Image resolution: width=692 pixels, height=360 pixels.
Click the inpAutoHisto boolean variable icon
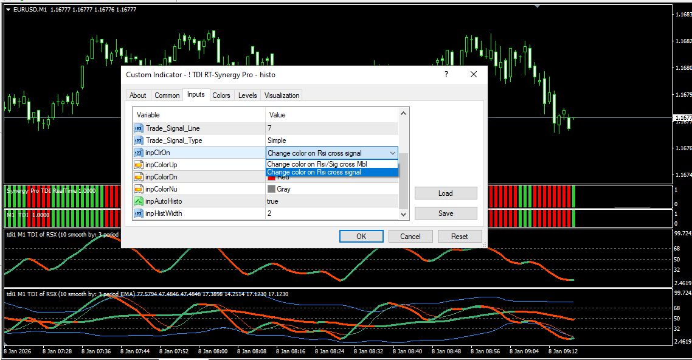pyautogui.click(x=138, y=201)
